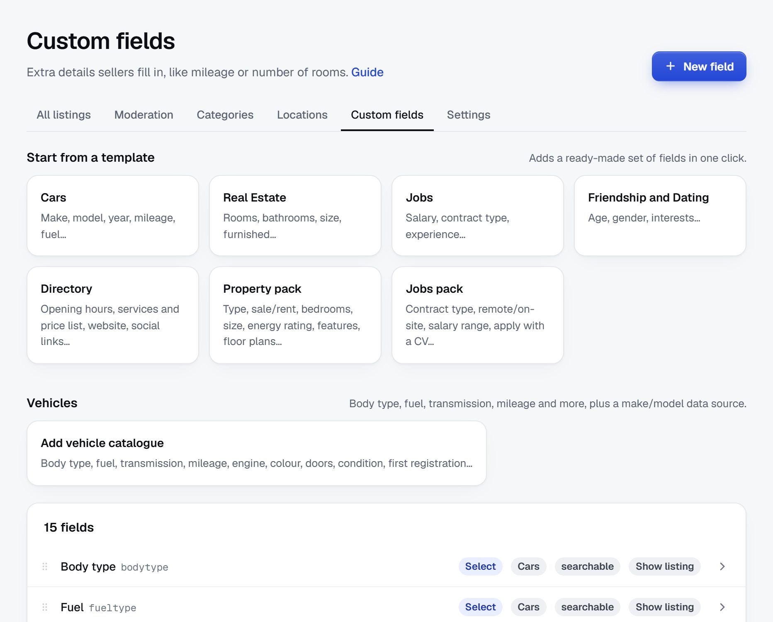Screen dimensions: 773x622
Task: Click the Select badge on Fuel row
Action: coord(480,607)
